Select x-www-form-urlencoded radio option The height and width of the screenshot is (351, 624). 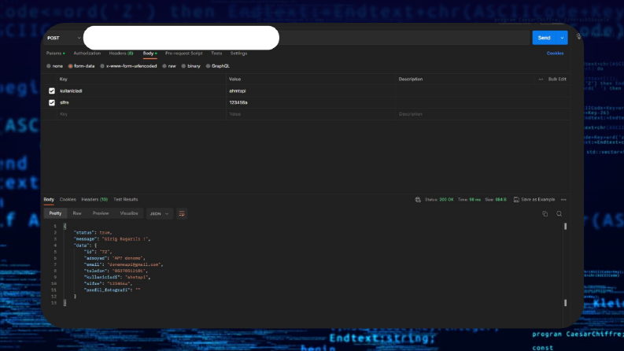[102, 66]
